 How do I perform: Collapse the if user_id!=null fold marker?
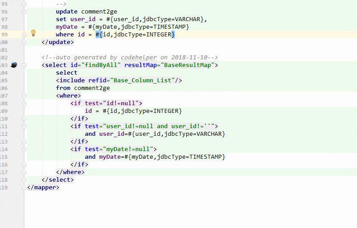pos(24,126)
